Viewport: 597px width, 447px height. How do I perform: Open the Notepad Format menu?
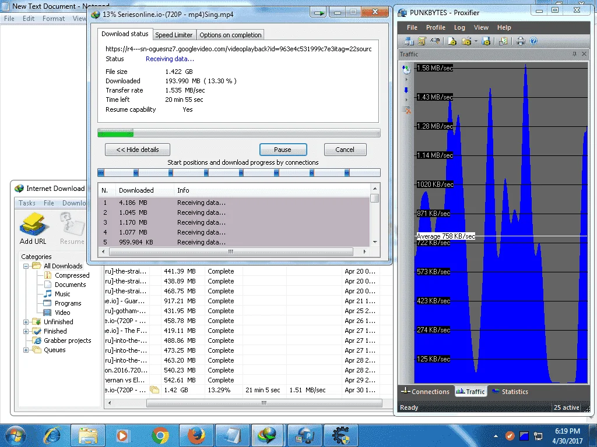(x=53, y=18)
